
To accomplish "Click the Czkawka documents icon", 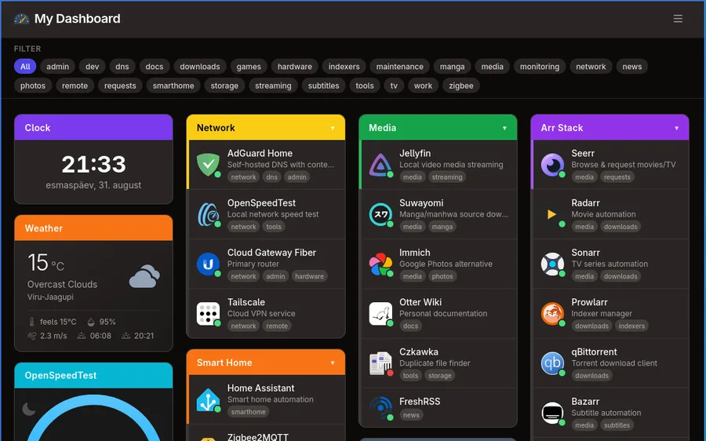I will coord(380,363).
